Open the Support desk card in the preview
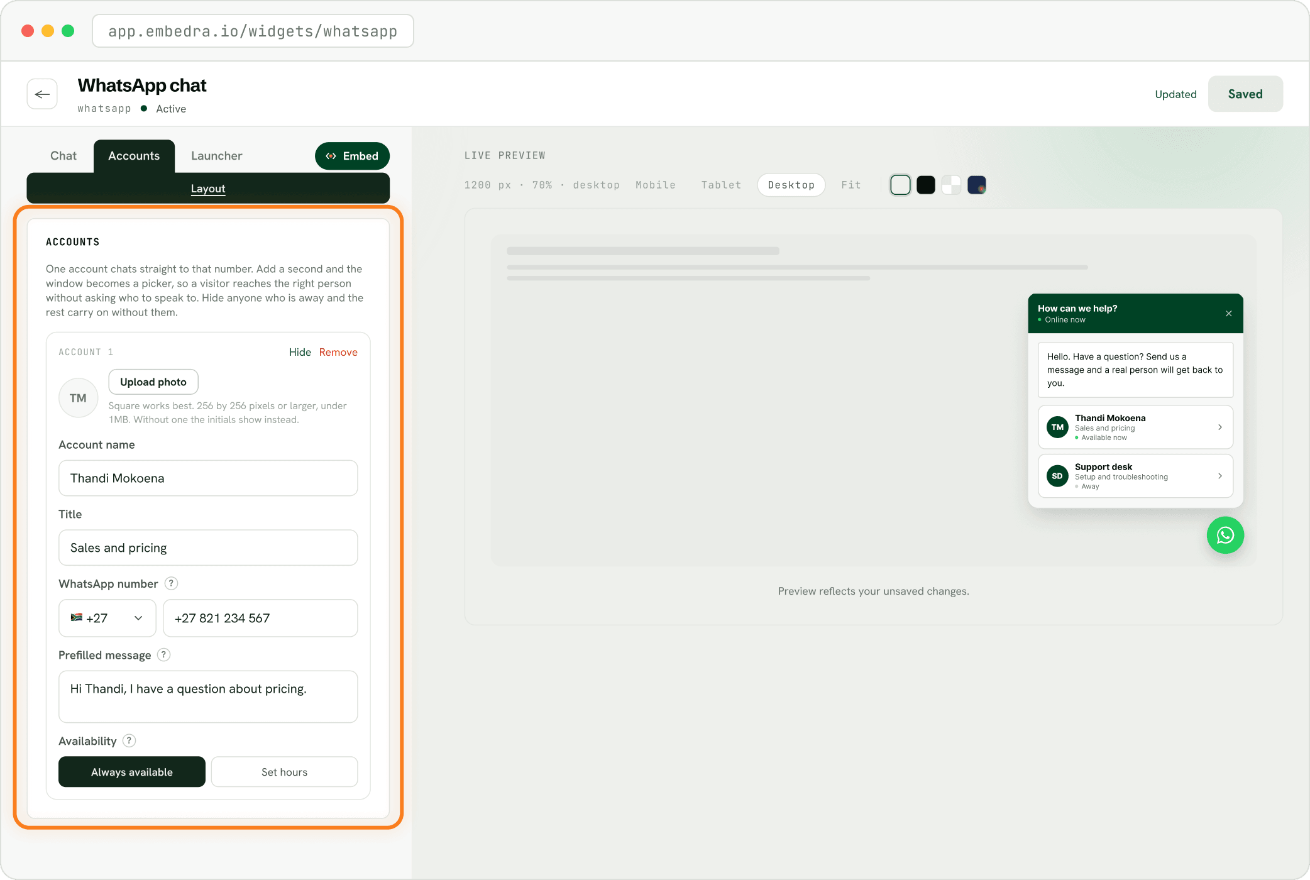The image size is (1310, 880). click(1135, 476)
